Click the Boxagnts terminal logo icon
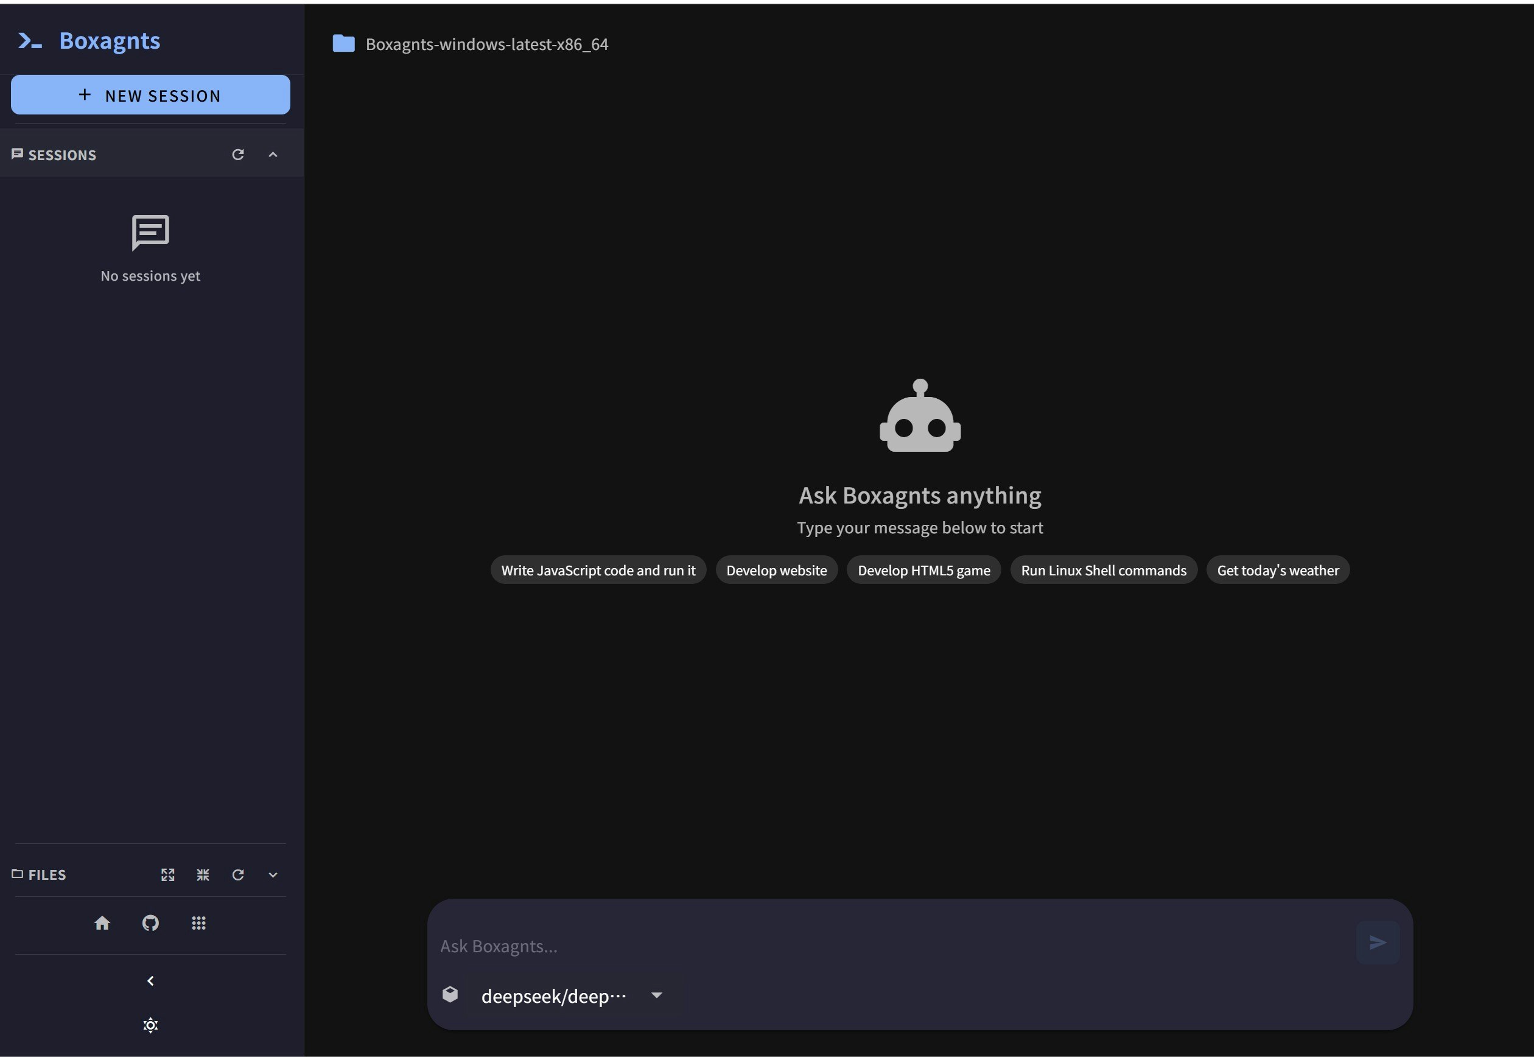 coord(30,41)
